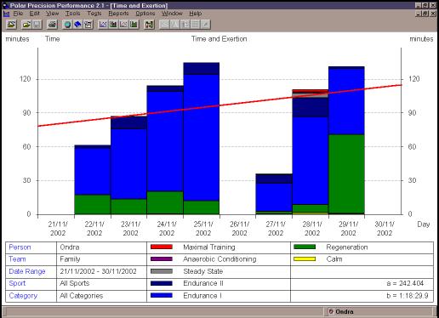The height and width of the screenshot is (318, 439).
Task: Click the 'Maximal Training' legend label
Action: [x=209, y=247]
